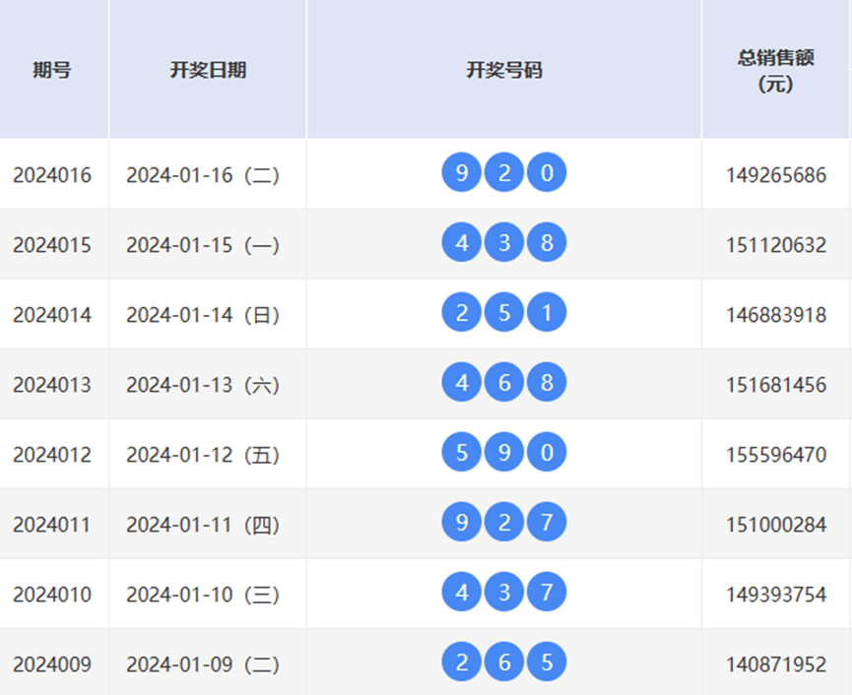
Task: Click the draw date 2024-01-12（五）
Action: (203, 455)
